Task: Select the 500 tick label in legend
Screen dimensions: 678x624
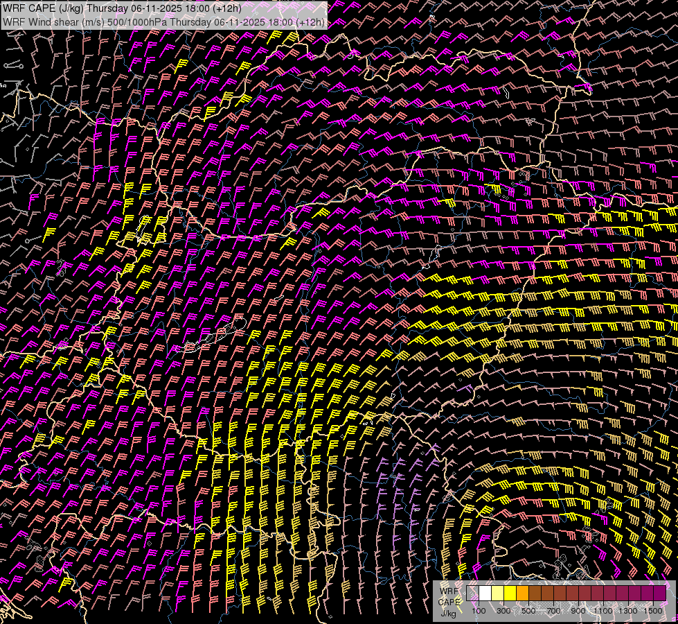Action: coord(528,611)
